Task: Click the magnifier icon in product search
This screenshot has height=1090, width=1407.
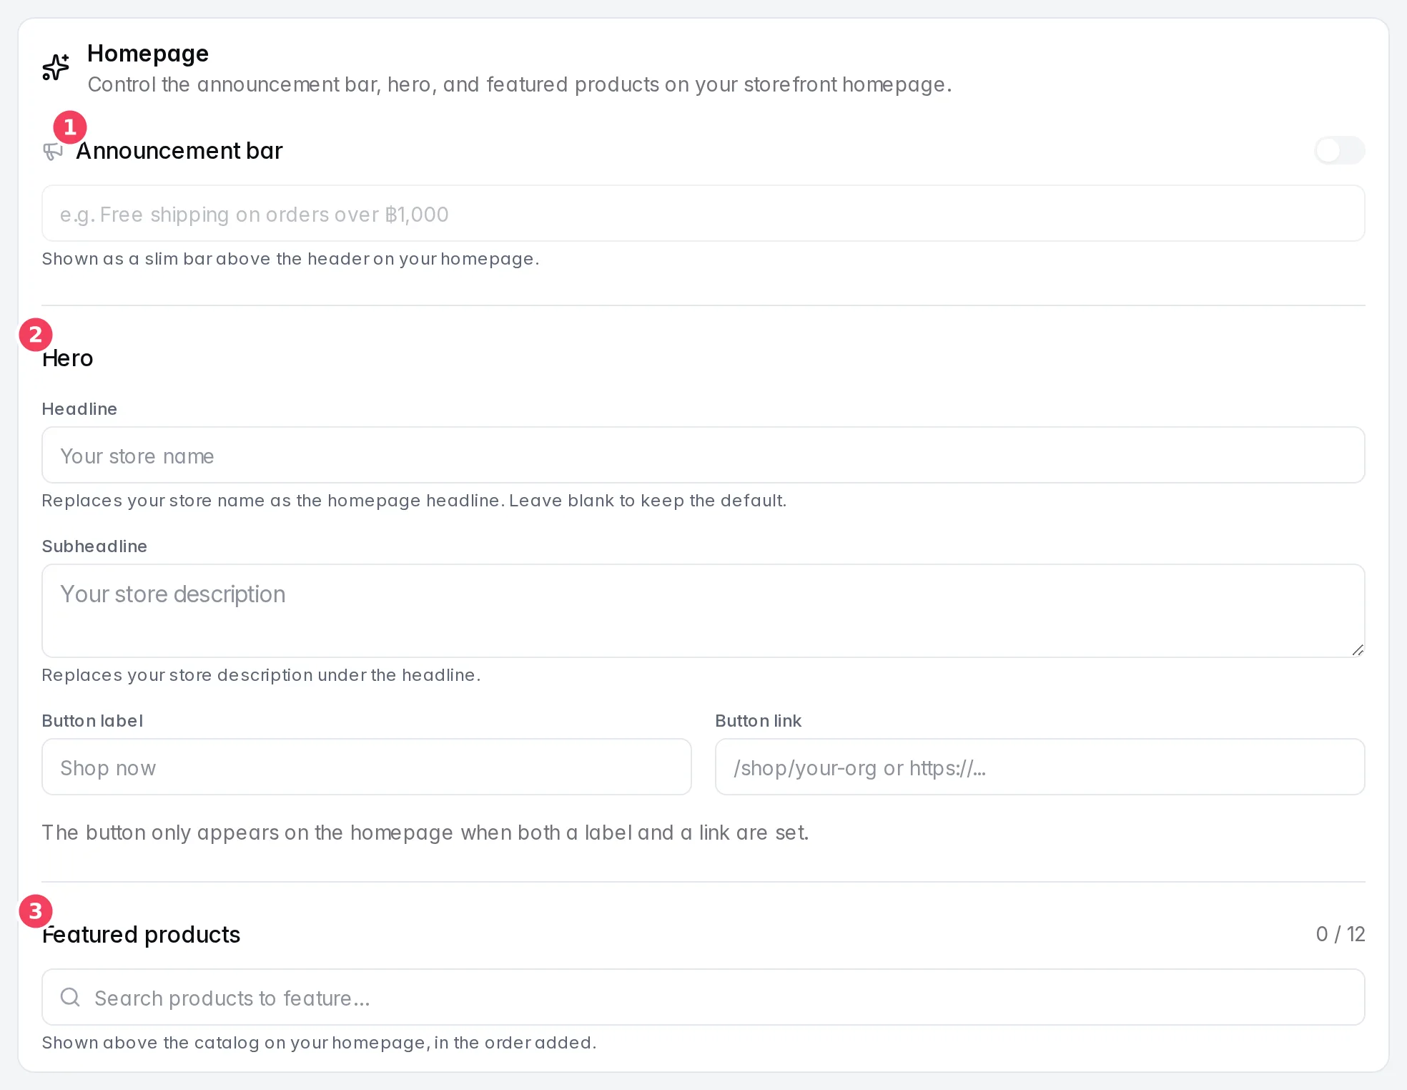Action: click(x=70, y=997)
